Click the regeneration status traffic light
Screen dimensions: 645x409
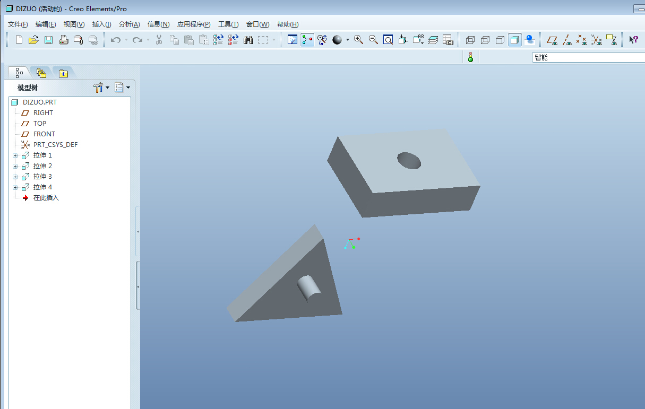[470, 57]
